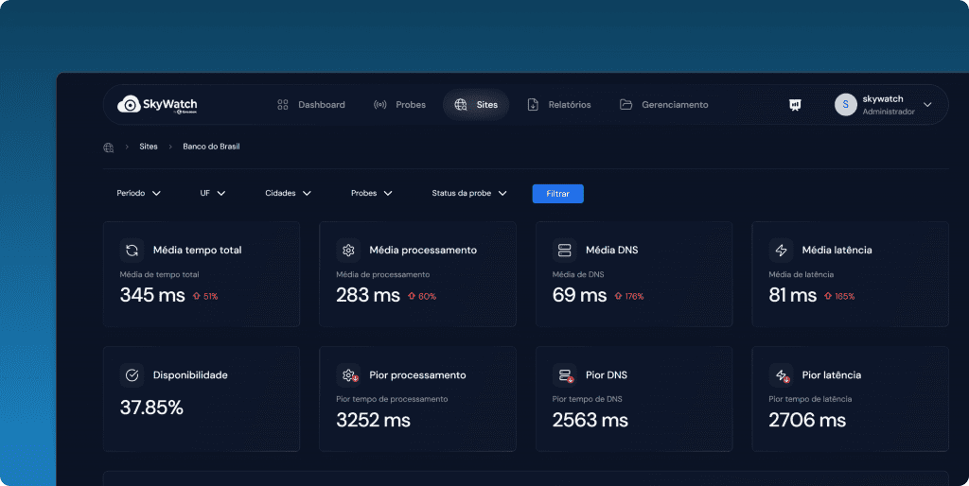Click the Banco do Brasil breadcrumb
This screenshot has height=486, width=969.
coord(211,147)
